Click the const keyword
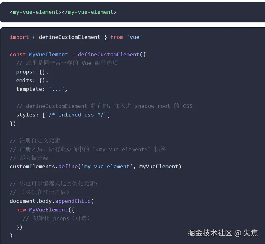265x244 pixels. click(x=18, y=54)
